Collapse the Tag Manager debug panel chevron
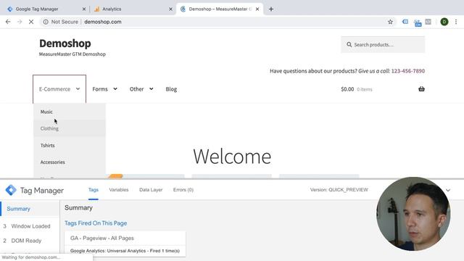Screen dimensions: 464x261 [448, 190]
